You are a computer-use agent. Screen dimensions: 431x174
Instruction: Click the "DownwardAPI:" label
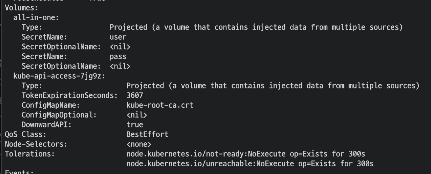(46, 125)
